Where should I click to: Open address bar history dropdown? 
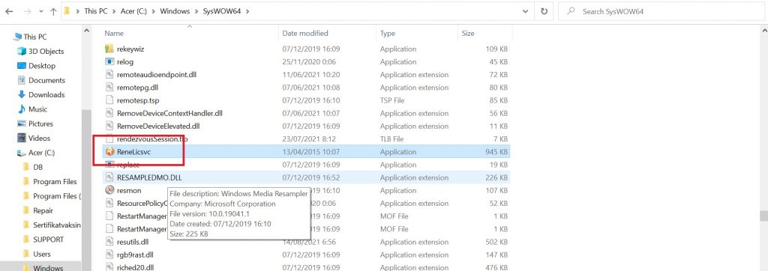pos(526,11)
